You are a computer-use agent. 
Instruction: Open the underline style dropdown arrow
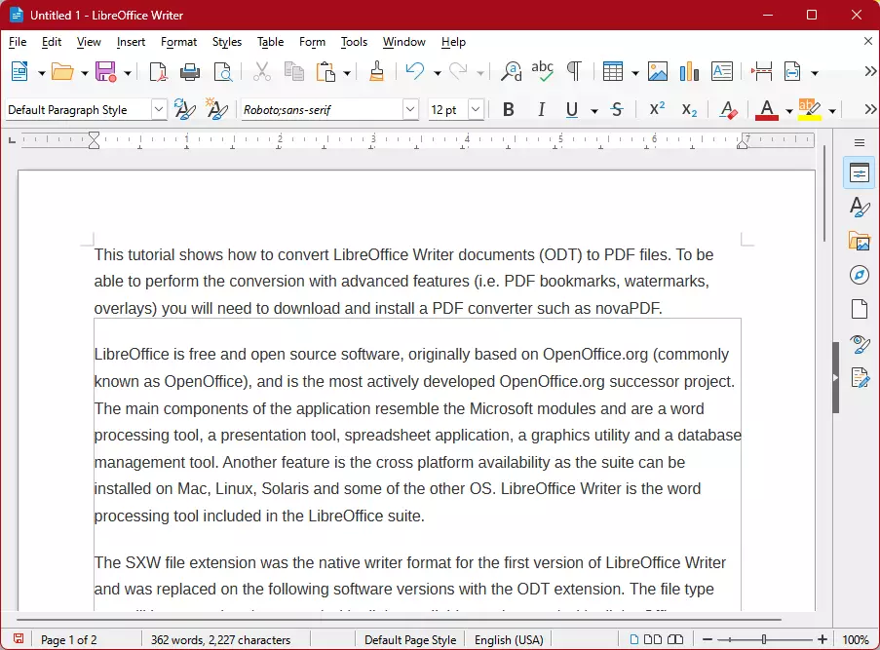(594, 110)
